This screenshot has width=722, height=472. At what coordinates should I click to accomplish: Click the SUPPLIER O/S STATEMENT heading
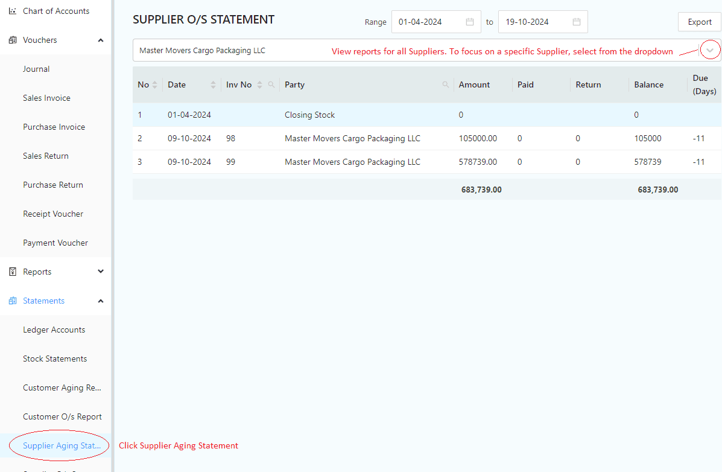coord(203,19)
